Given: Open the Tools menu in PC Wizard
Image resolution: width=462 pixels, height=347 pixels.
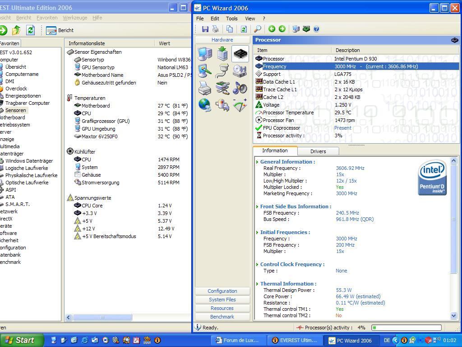Looking at the screenshot, I should 231,19.
